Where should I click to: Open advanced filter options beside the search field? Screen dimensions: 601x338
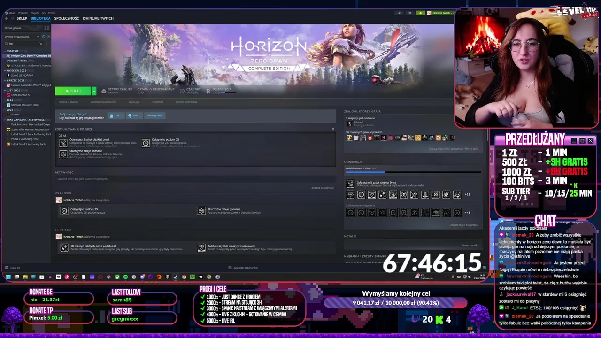[x=47, y=44]
